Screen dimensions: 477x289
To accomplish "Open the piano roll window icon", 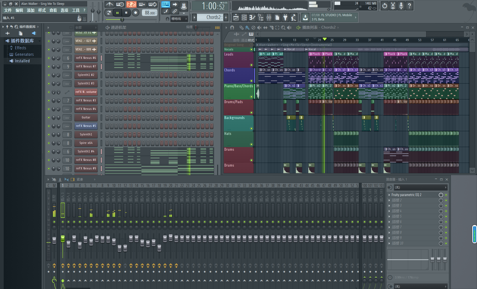I will [252, 18].
